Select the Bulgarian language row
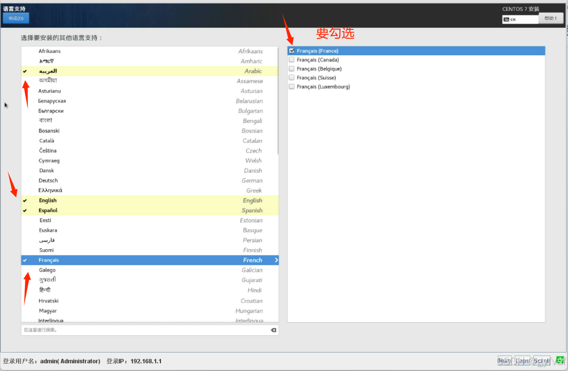This screenshot has width=568, height=371. point(149,111)
